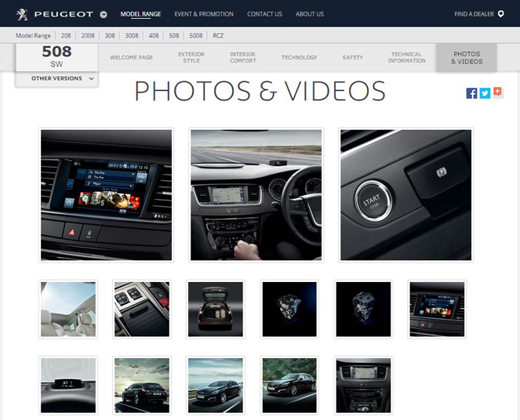The height and width of the screenshot is (420, 520).
Task: Click the 508 SW model title box
Action: point(56,57)
